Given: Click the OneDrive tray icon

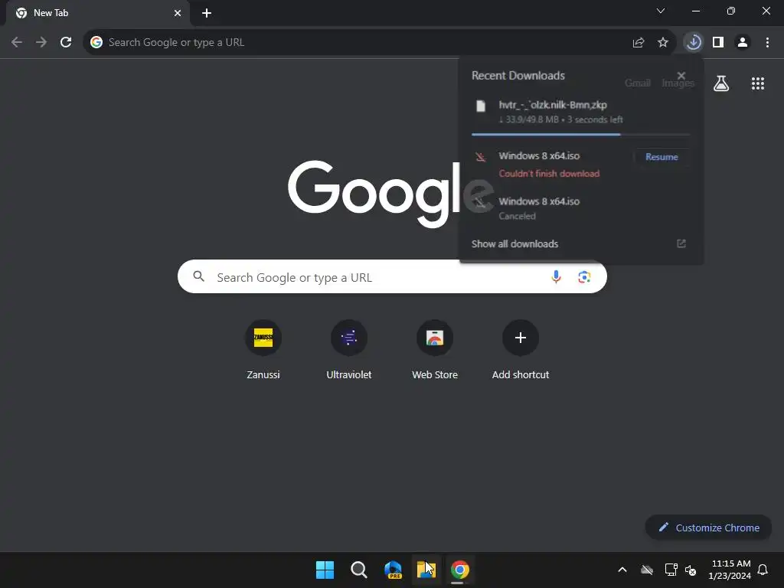Looking at the screenshot, I should pyautogui.click(x=646, y=570).
